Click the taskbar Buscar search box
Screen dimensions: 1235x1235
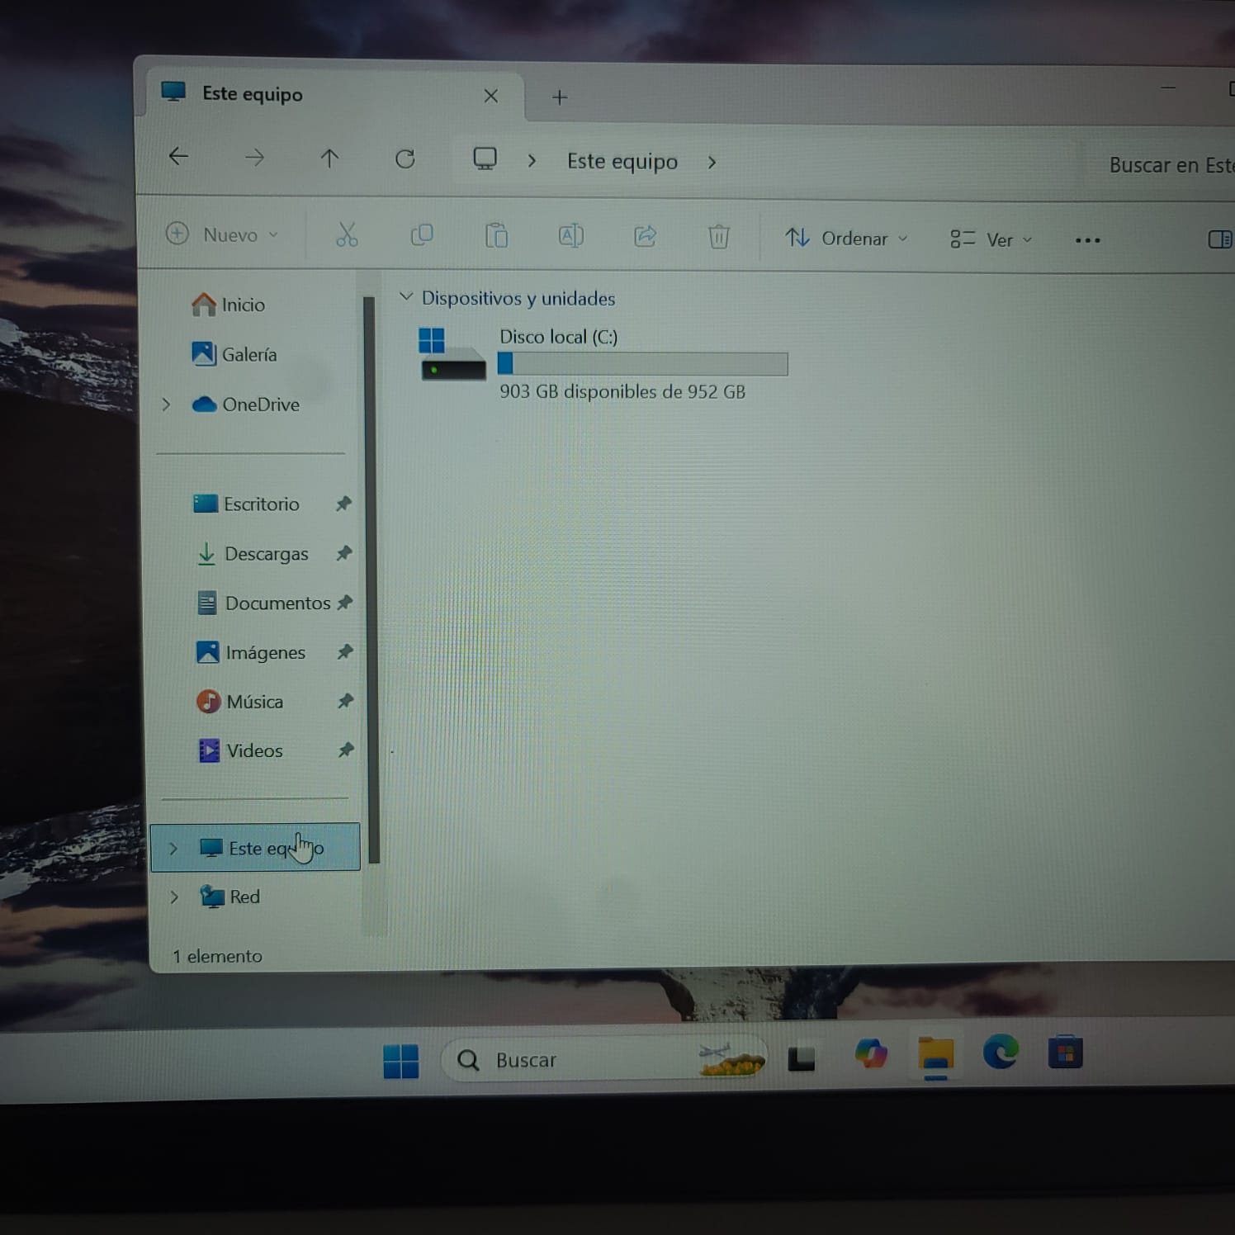pos(604,1060)
